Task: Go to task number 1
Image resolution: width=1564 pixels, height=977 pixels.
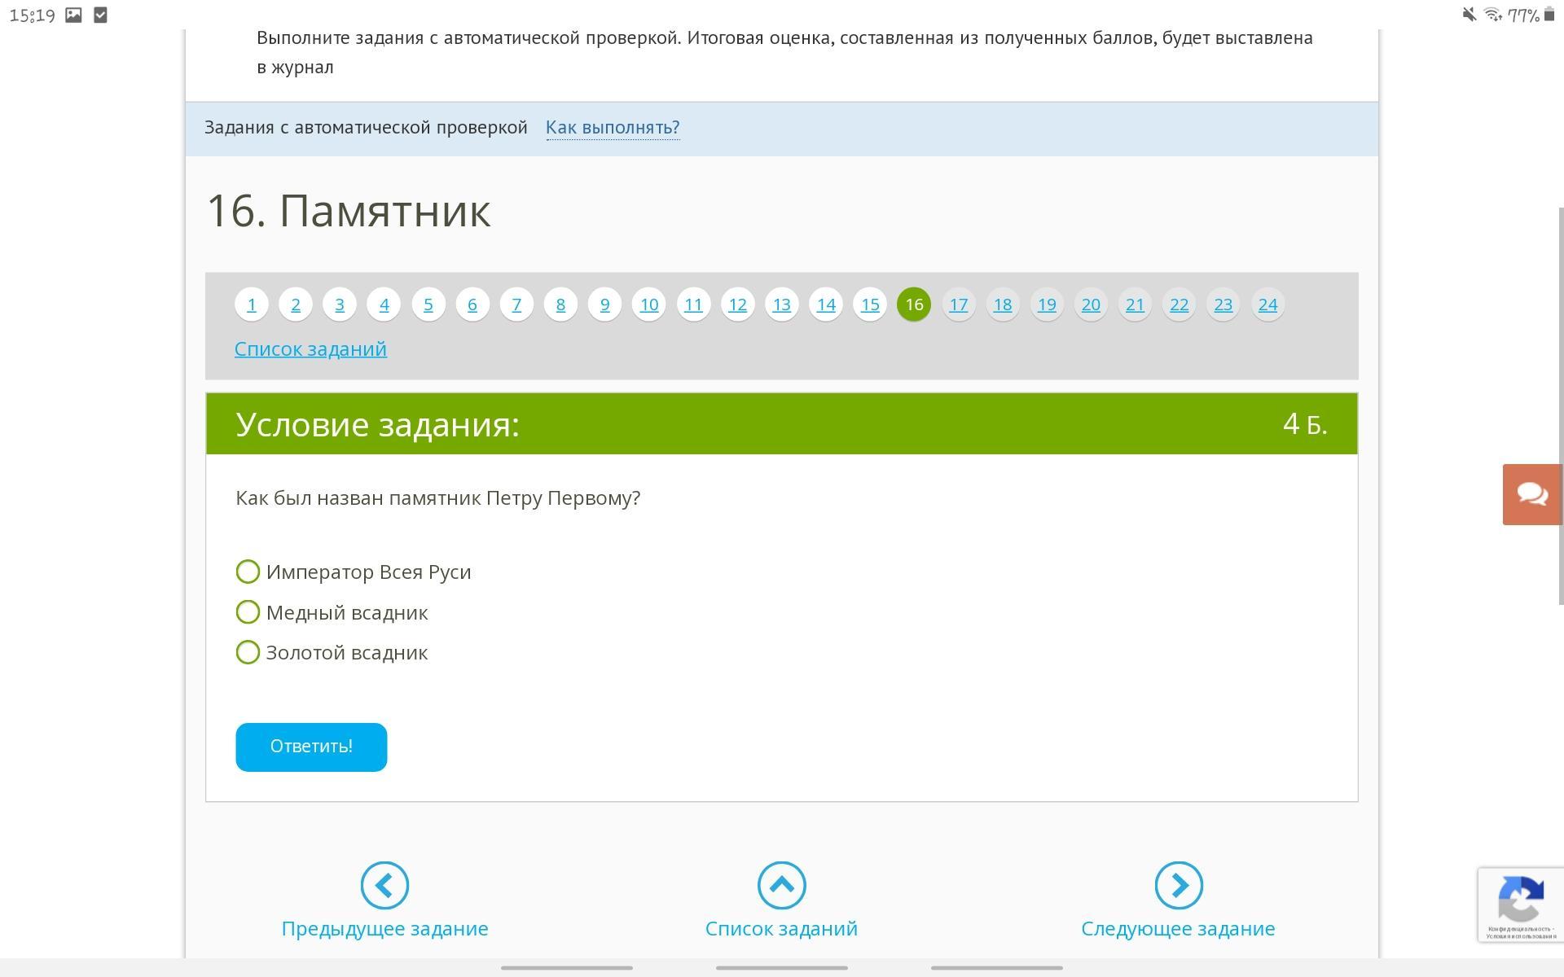Action: [252, 304]
